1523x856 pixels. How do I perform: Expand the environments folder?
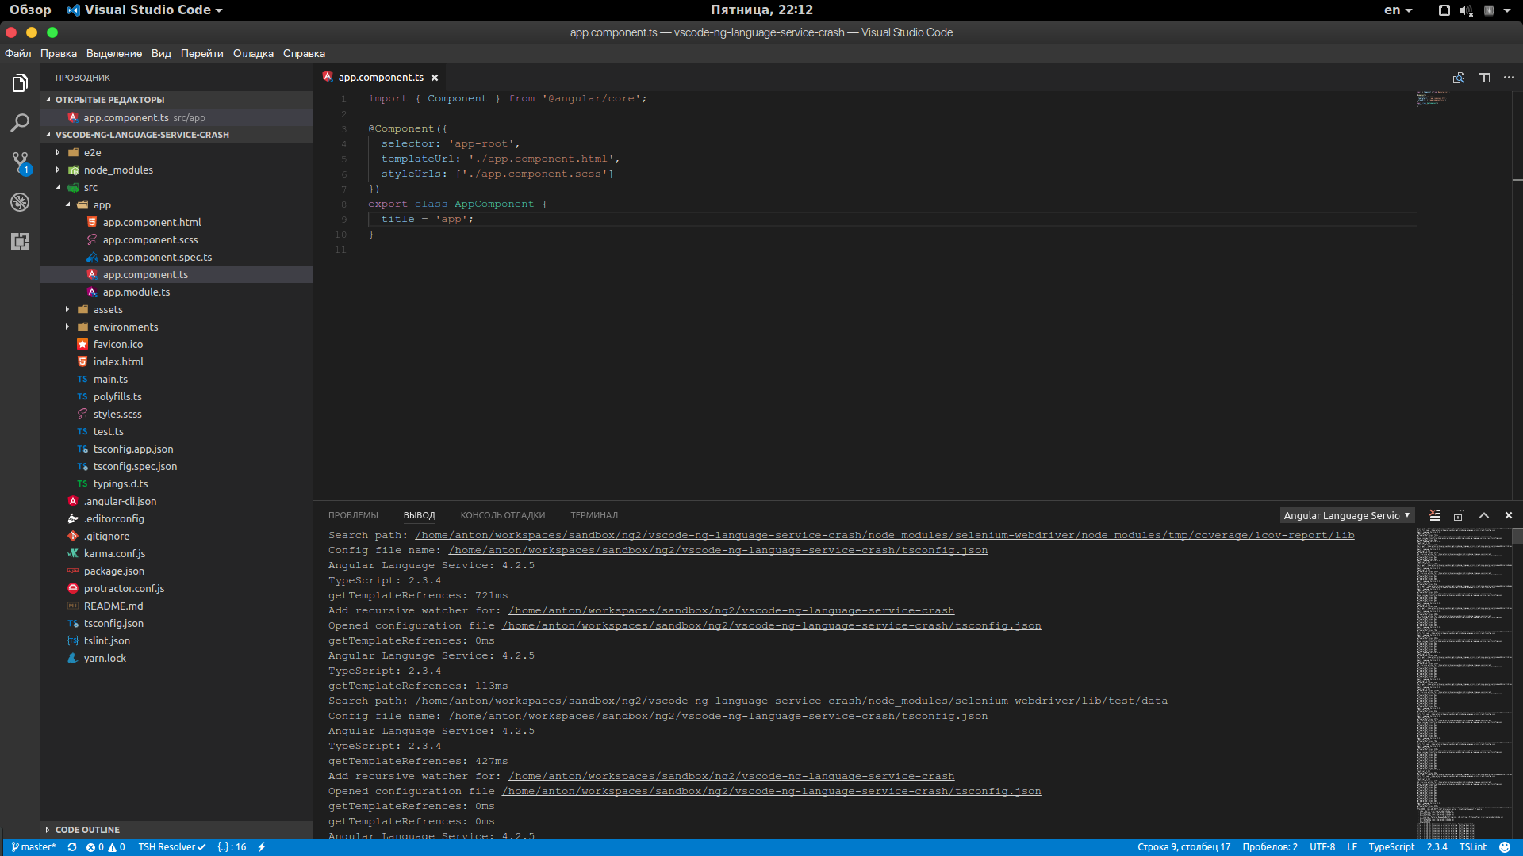point(67,327)
